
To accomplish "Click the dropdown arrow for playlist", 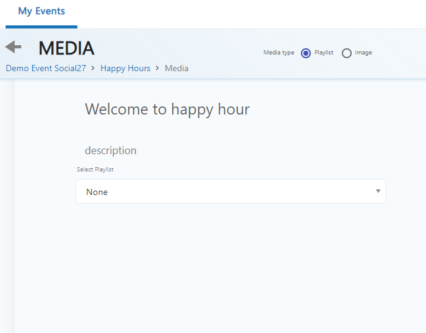I will tap(378, 191).
